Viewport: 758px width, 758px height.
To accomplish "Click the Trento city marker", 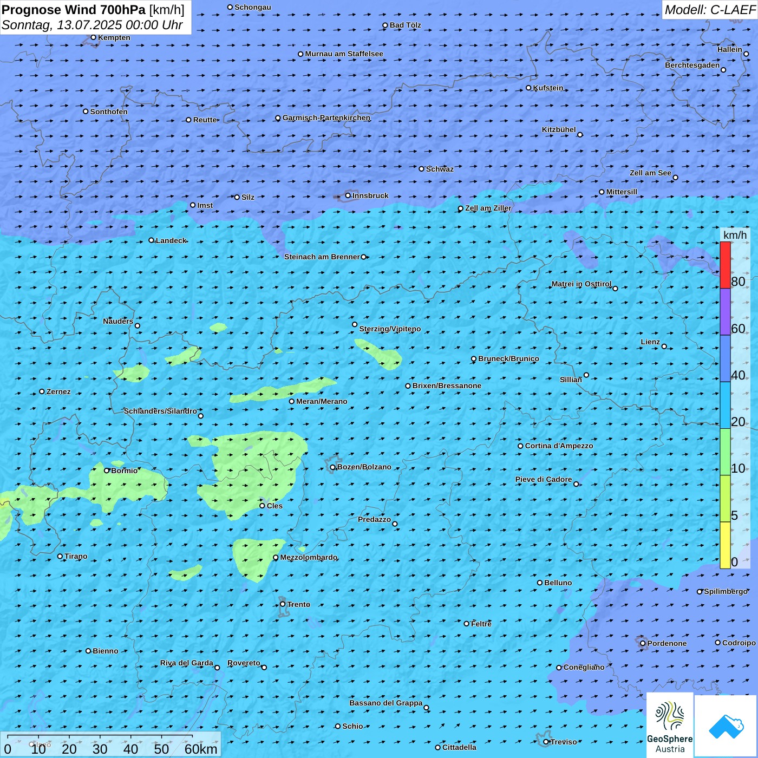I will [x=283, y=604].
